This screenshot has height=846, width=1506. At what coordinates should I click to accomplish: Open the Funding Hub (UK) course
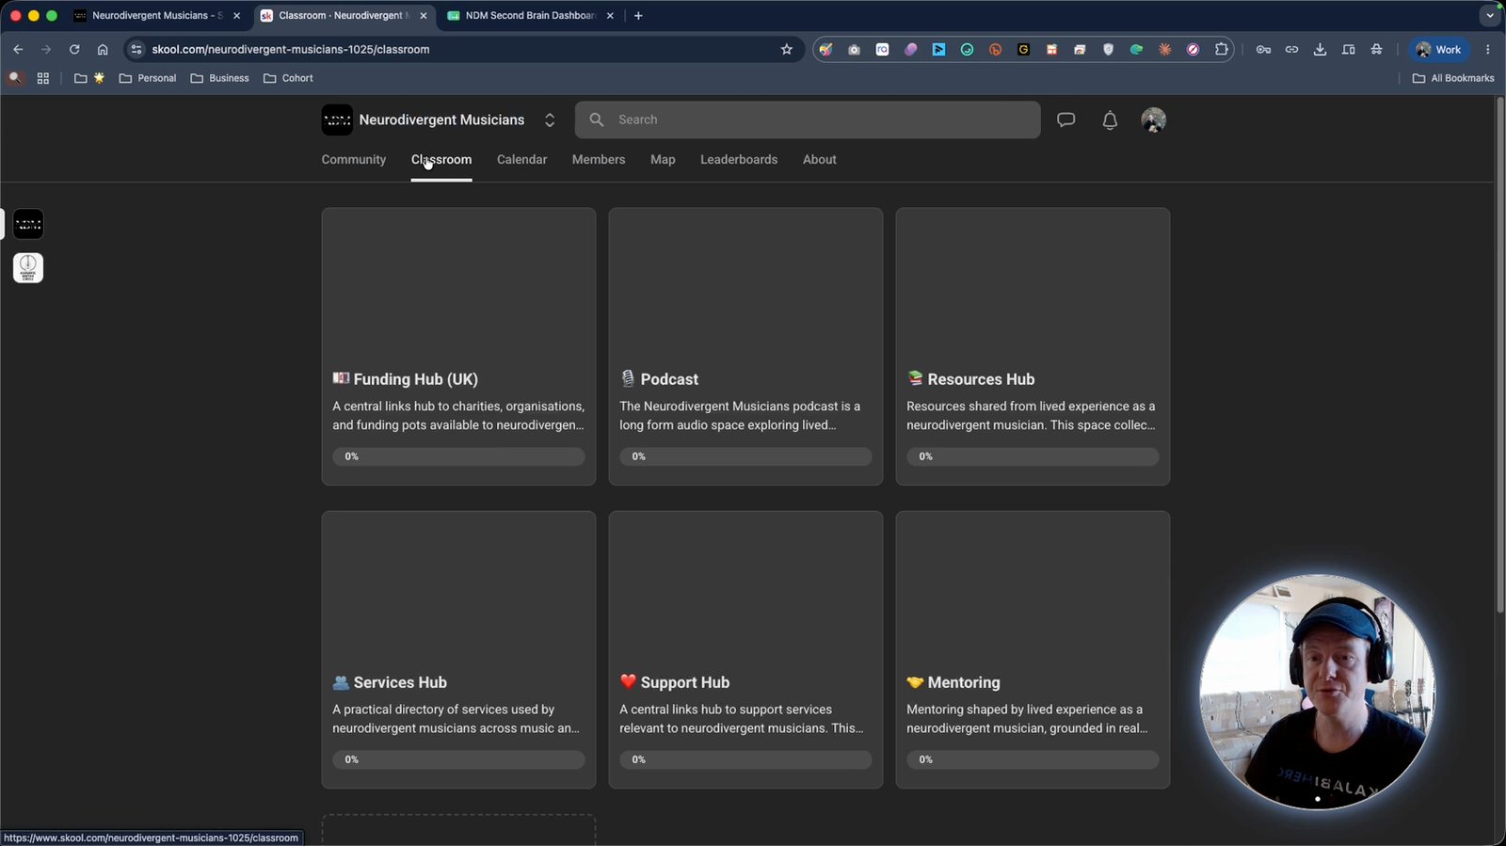(458, 346)
